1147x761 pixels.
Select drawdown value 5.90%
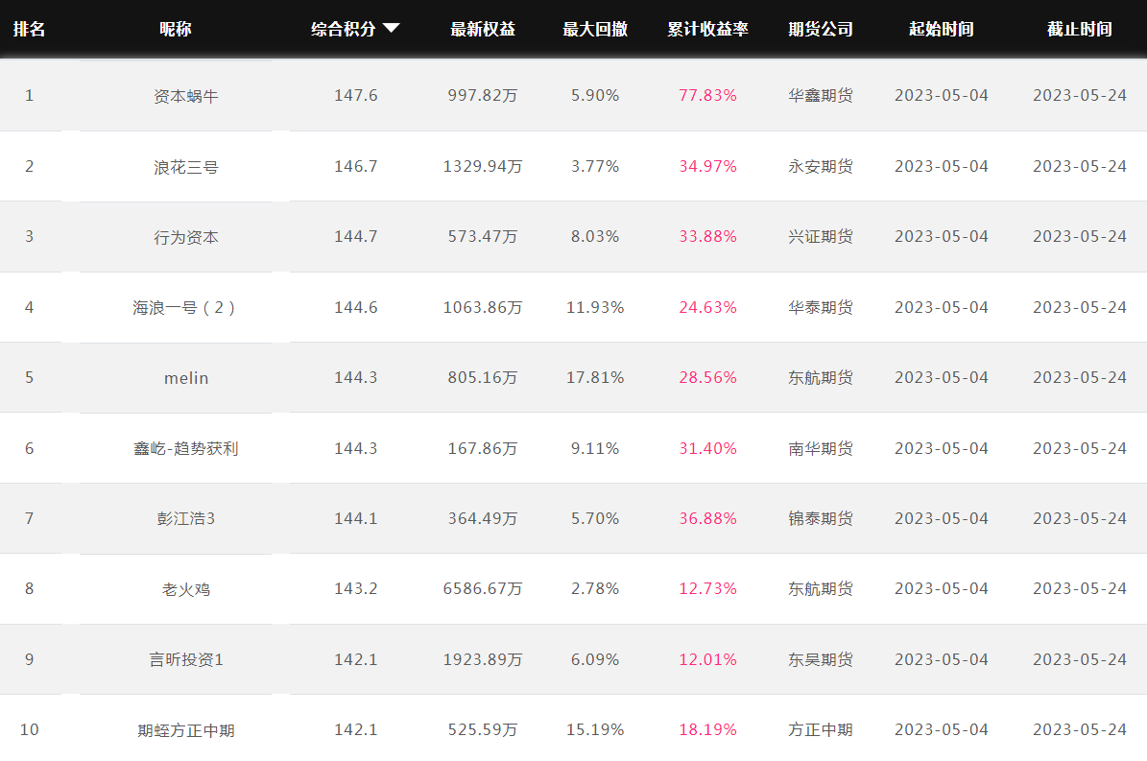(595, 95)
